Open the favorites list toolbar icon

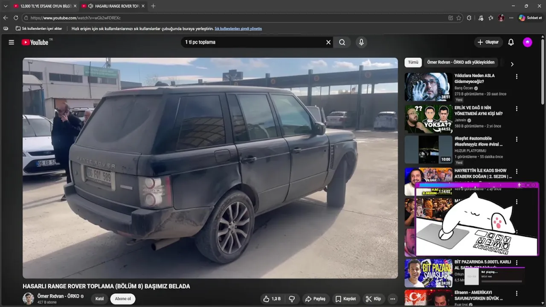491,18
